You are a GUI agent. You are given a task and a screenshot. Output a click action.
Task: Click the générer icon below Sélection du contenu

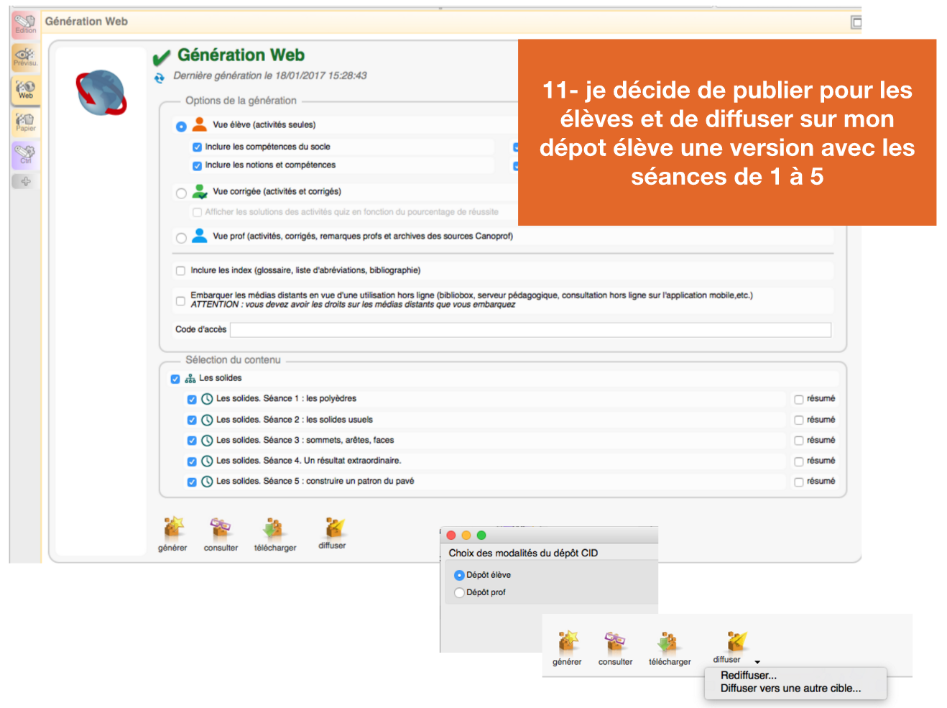[x=172, y=534]
